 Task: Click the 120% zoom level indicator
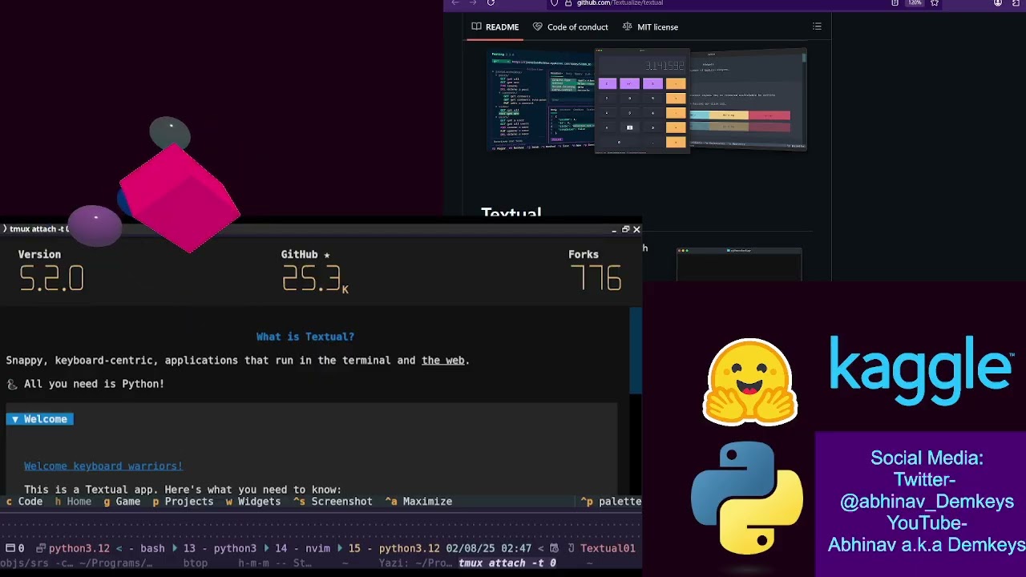pos(915,3)
